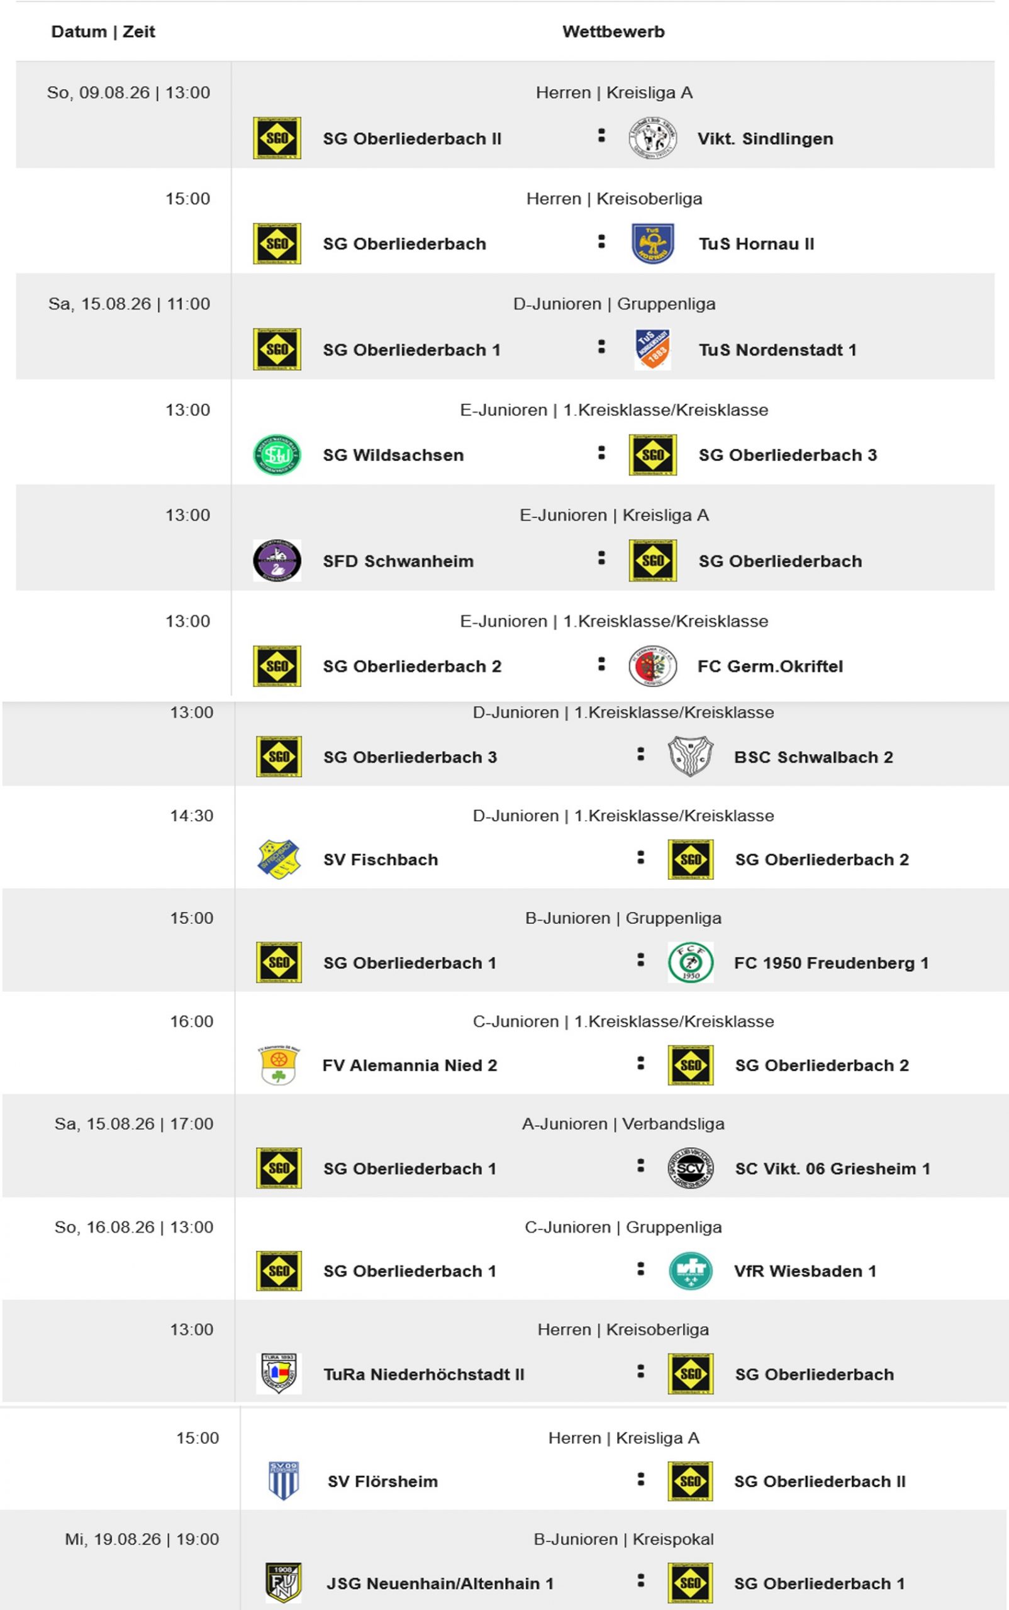This screenshot has width=1009, height=1610.
Task: Open the SFD Schwanheim swan crest
Action: (x=277, y=560)
